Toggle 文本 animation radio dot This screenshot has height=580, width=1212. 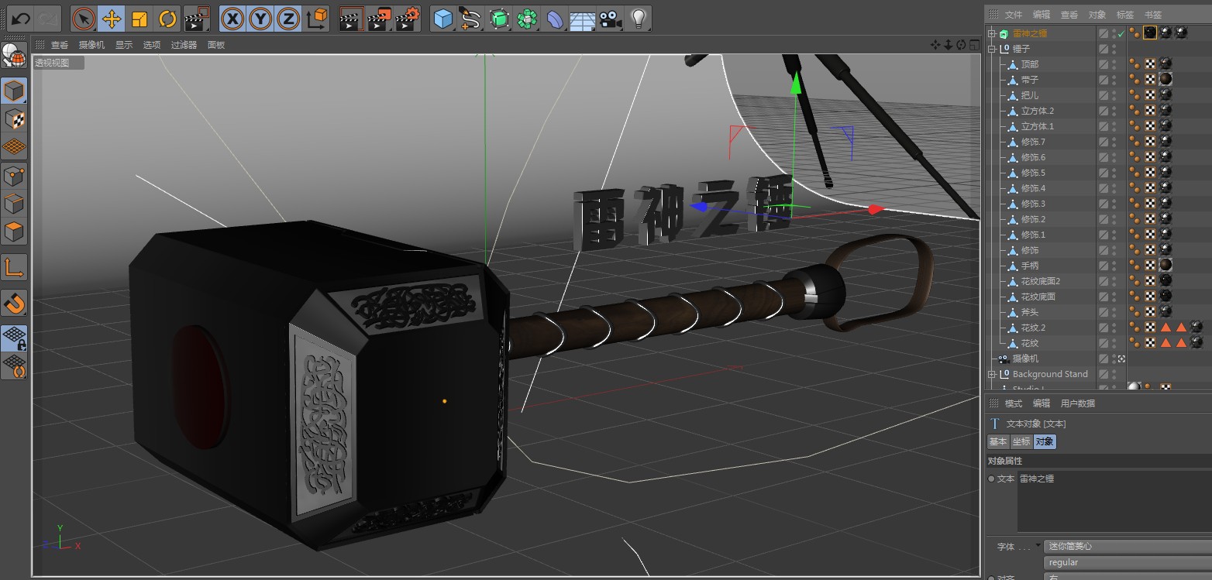coord(991,479)
